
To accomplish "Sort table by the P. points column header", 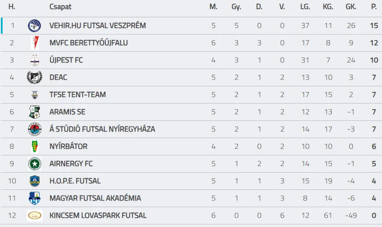I will [x=374, y=7].
